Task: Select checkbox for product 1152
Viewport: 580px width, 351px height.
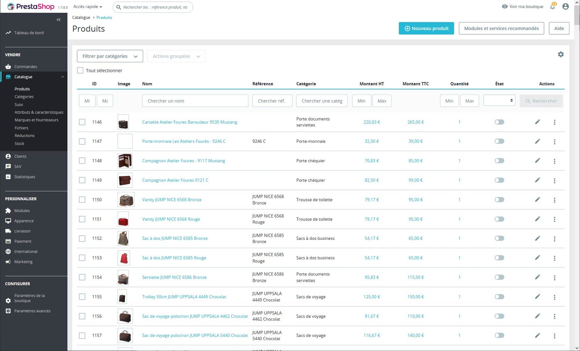Action: [x=82, y=239]
